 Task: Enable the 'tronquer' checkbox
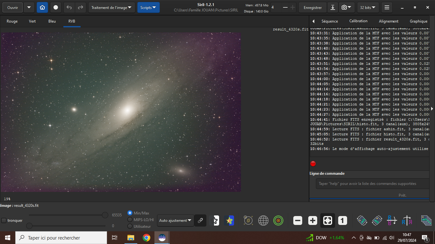click(4, 220)
